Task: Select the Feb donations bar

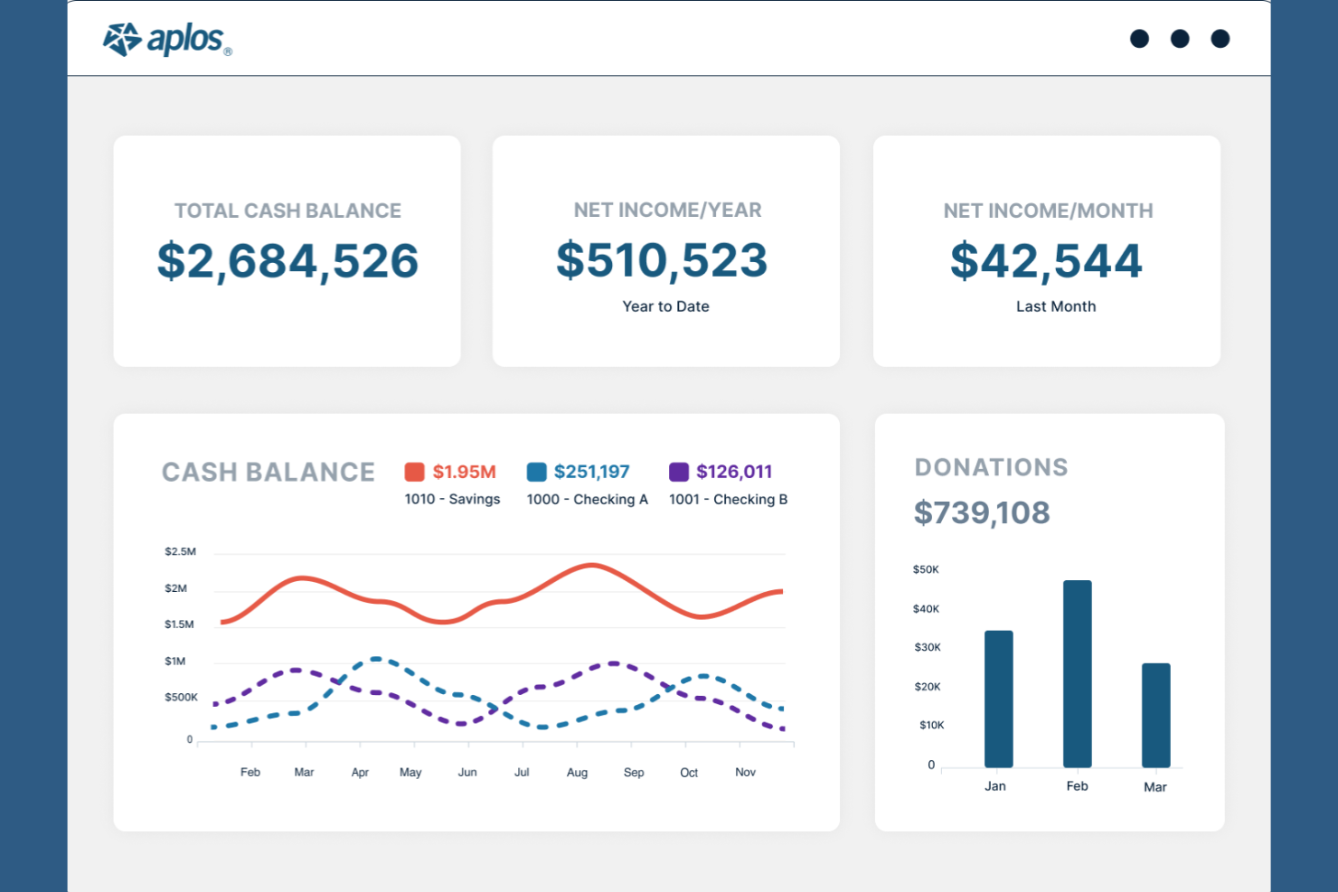Action: point(1077,673)
